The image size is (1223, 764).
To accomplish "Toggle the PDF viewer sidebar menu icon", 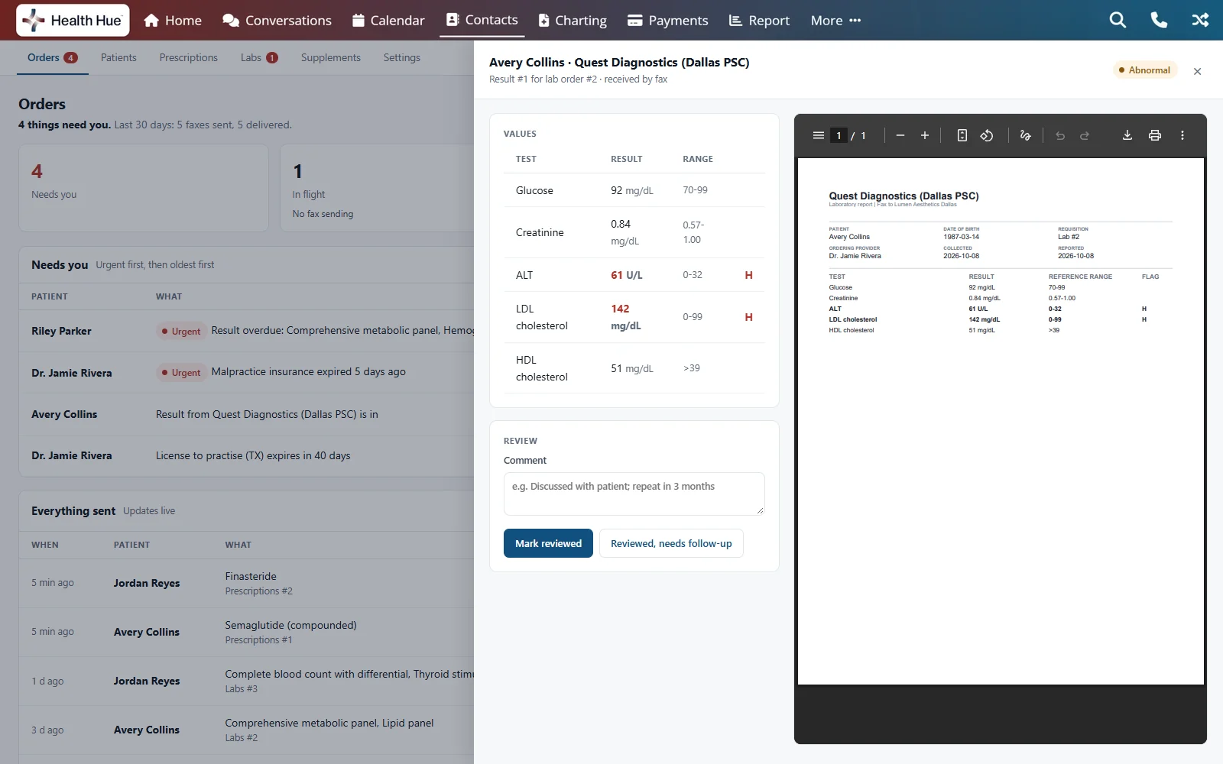I will point(818,135).
